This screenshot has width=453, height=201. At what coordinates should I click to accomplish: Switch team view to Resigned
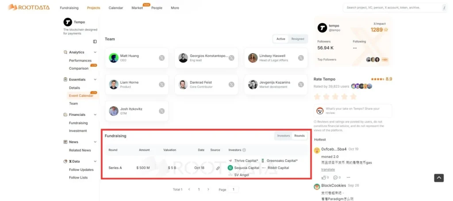[298, 39]
